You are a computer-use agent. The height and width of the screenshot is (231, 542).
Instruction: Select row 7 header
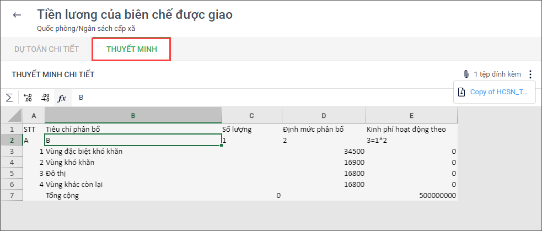[x=11, y=195]
